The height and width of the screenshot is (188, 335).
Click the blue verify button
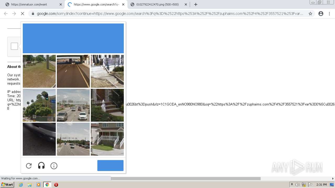[x=110, y=166]
